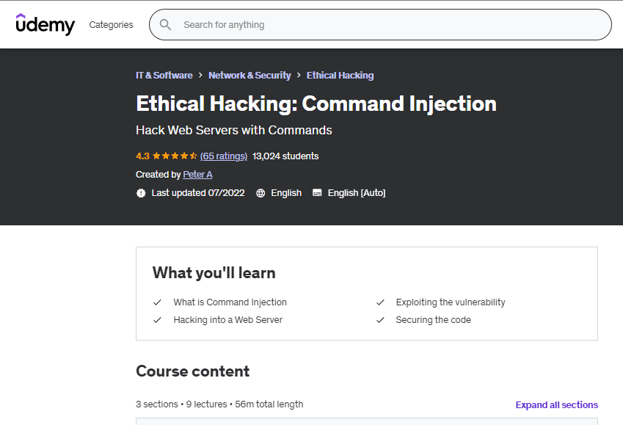Open the Categories menu
The width and height of the screenshot is (623, 425).
(111, 25)
